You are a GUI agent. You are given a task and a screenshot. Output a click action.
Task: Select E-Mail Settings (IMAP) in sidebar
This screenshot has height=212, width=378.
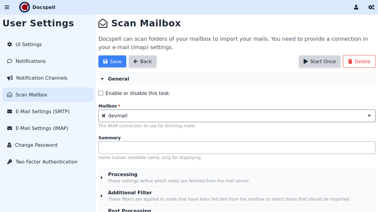pos(42,128)
